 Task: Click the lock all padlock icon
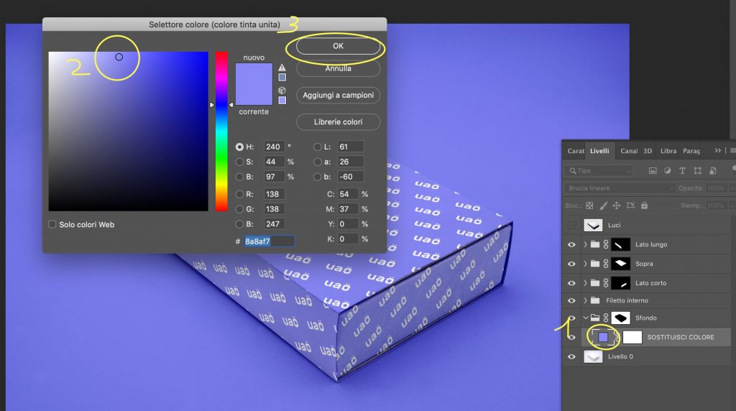point(645,205)
